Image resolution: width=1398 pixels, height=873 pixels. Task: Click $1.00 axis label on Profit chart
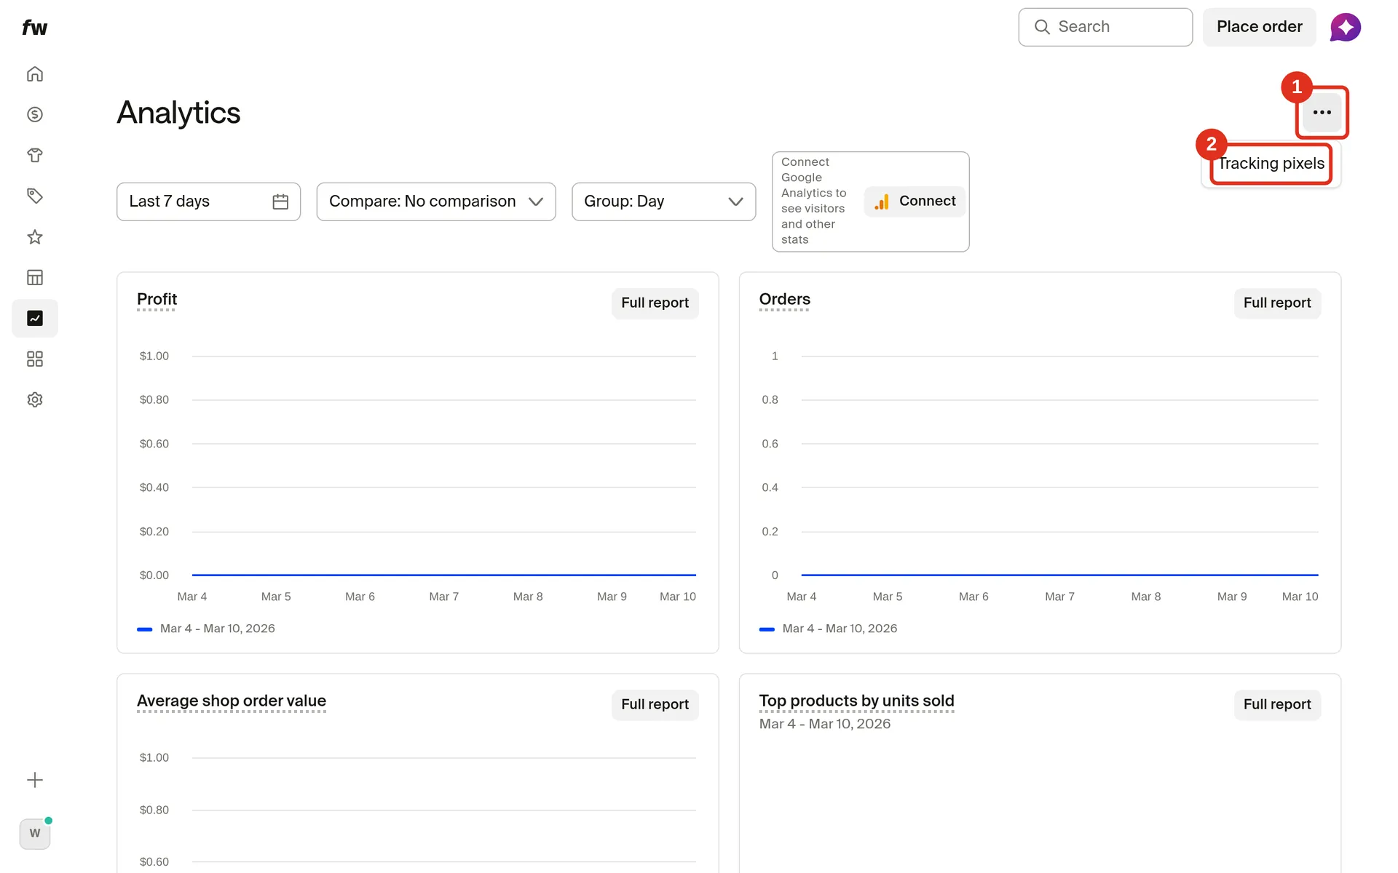click(154, 356)
